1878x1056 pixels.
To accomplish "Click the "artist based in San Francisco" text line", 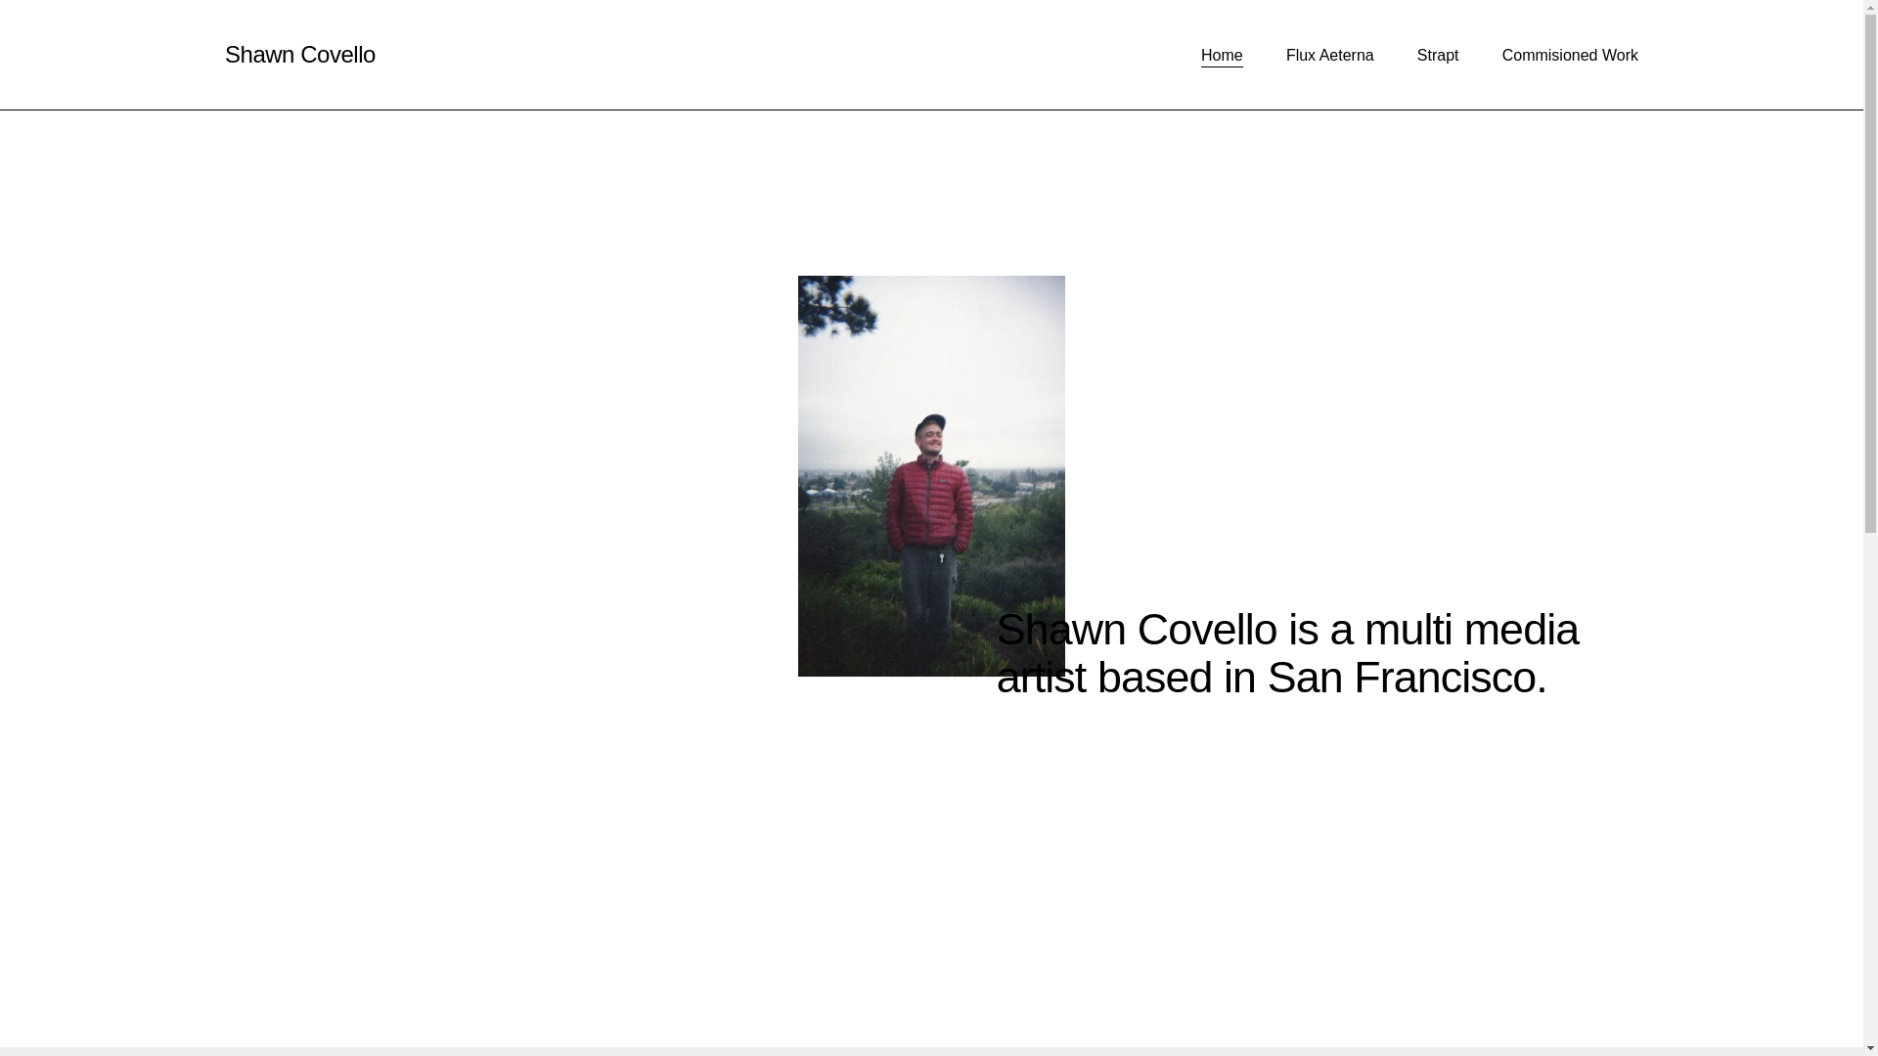I will pos(1272,678).
